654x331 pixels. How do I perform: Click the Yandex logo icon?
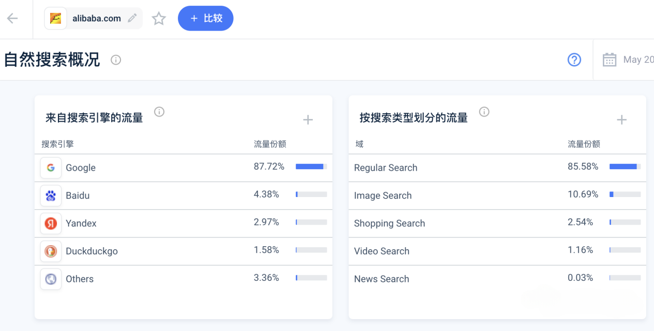point(51,223)
